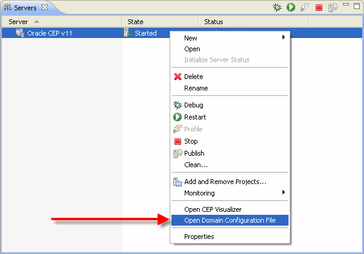Click the Status column header

(254, 22)
